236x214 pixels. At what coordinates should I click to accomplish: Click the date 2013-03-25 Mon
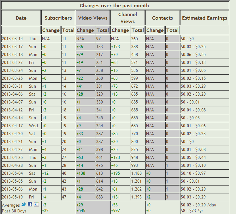(20, 78)
